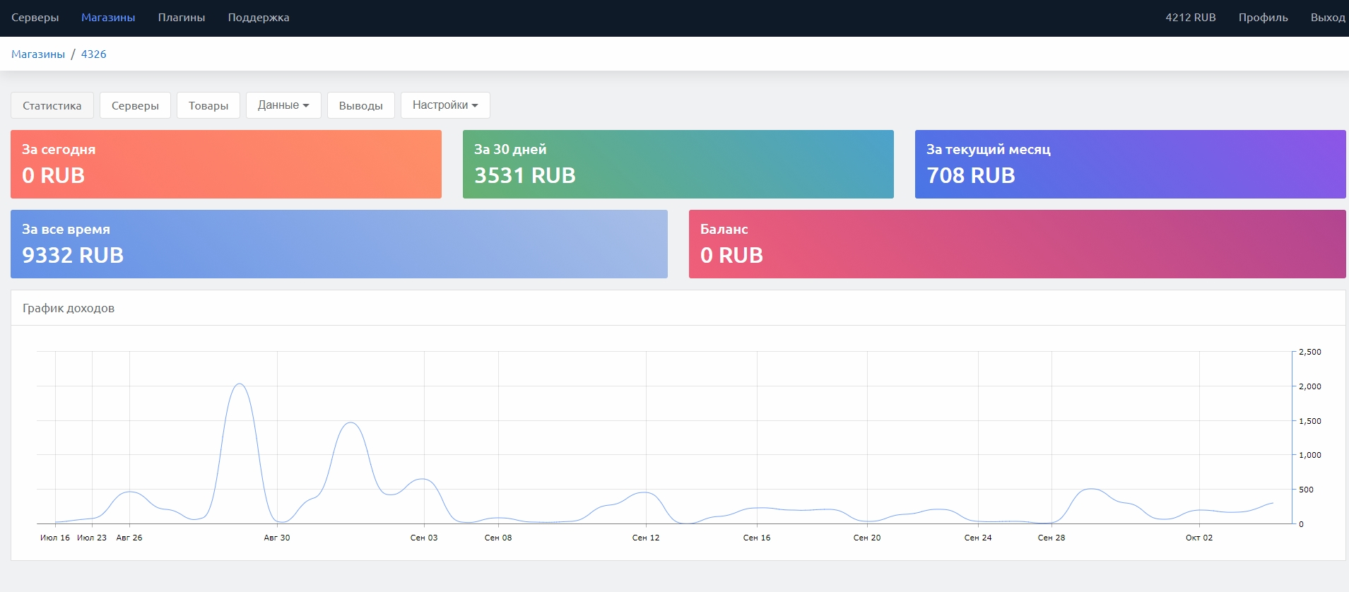Switch to the Серверы tab button
Image resolution: width=1349 pixels, height=592 pixels.
pos(135,105)
